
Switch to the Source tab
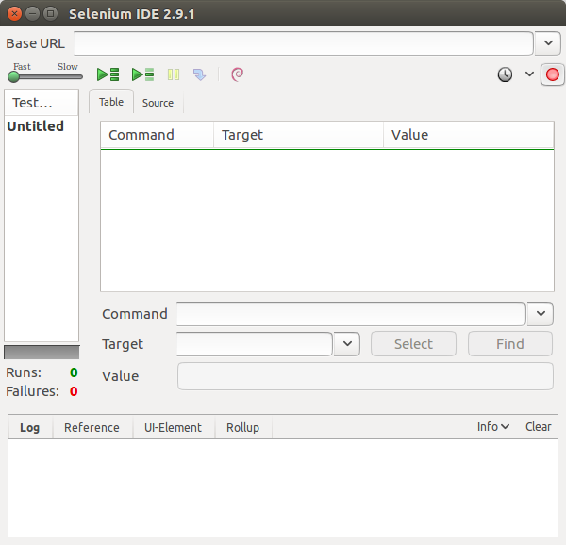158,103
